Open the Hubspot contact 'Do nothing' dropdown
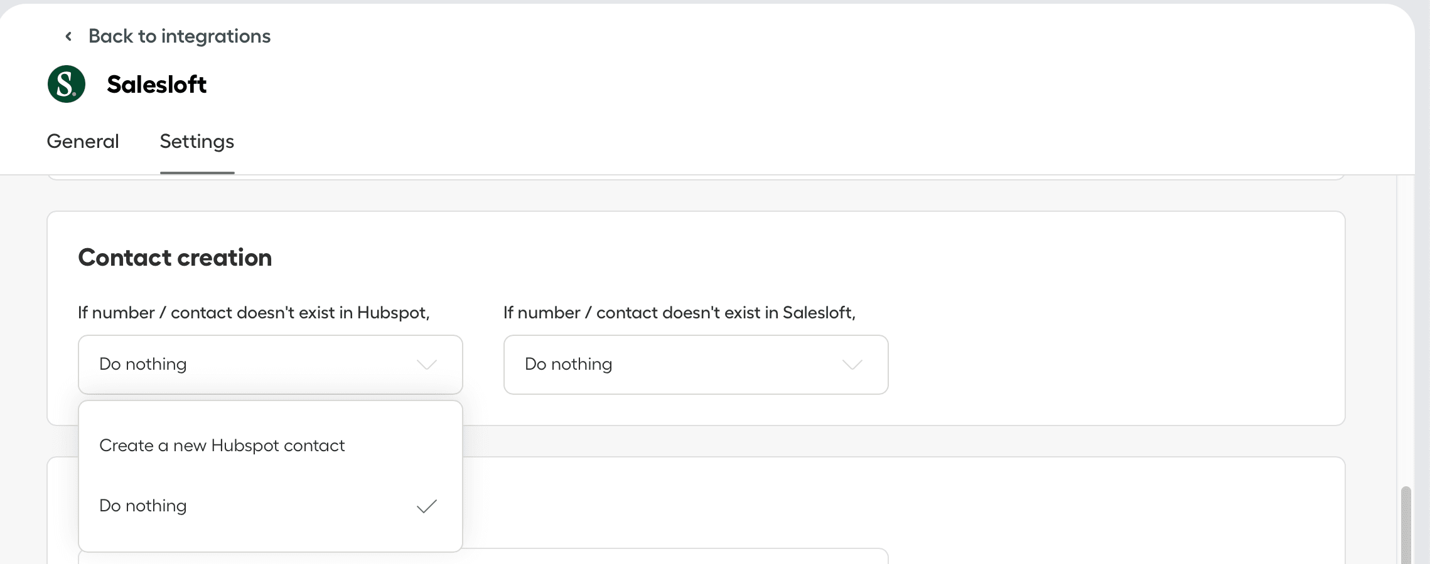This screenshot has width=1430, height=564. coord(251,365)
